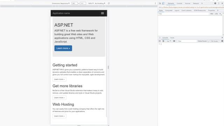
Task: Click the new style rule plus icon
Action: pos(220,14)
